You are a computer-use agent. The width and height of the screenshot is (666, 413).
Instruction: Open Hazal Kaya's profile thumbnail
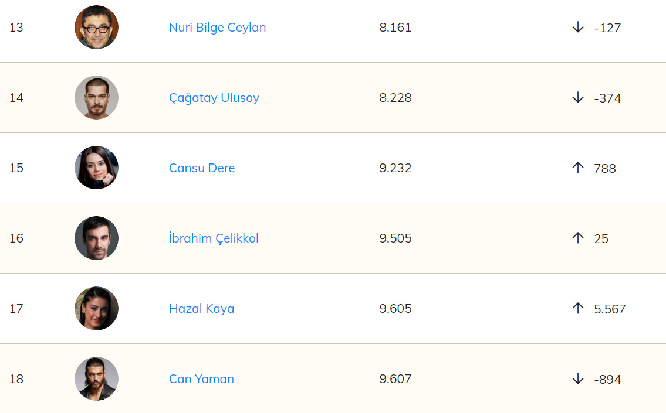[96, 309]
